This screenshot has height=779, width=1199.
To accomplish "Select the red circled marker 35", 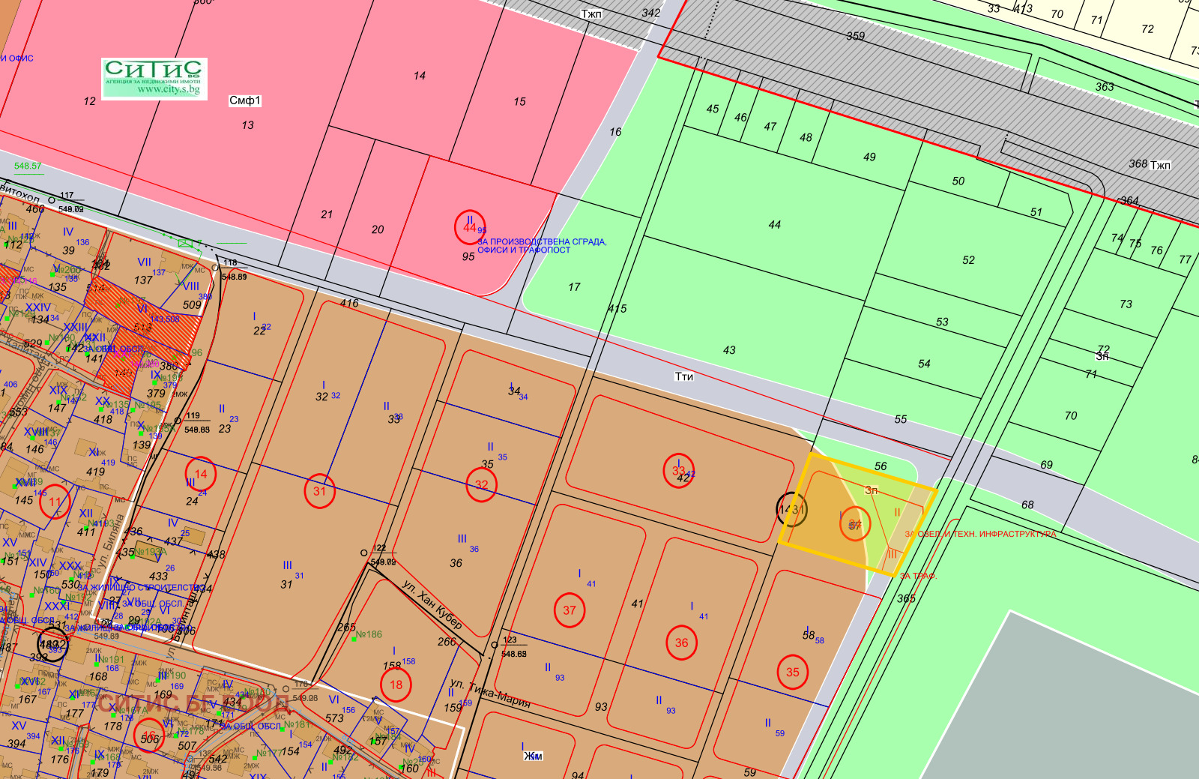I will click(x=793, y=672).
